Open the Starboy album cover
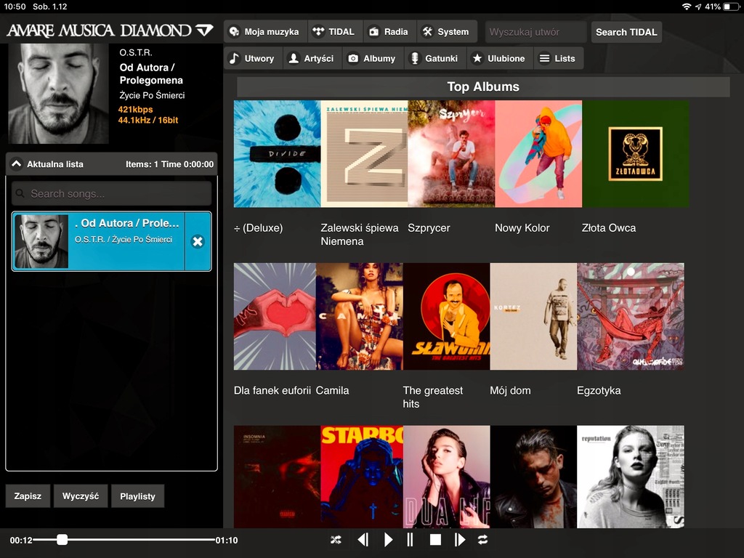The height and width of the screenshot is (558, 744). pyautogui.click(x=362, y=477)
